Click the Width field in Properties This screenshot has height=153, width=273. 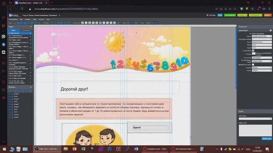[x=261, y=45]
